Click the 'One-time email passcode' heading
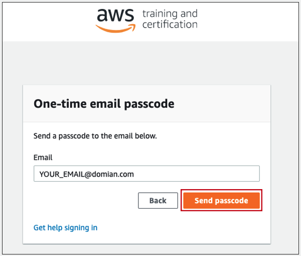This screenshot has height=256, width=301. tap(104, 104)
